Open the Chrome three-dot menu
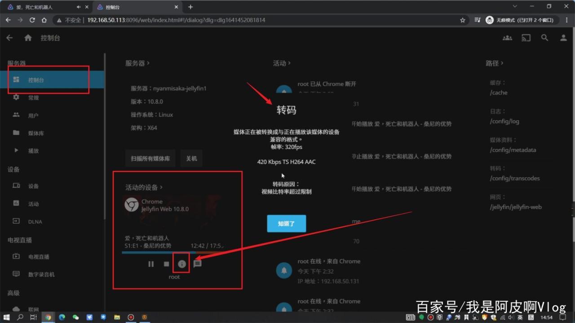Viewport: 575px width, 323px height. pyautogui.click(x=567, y=20)
